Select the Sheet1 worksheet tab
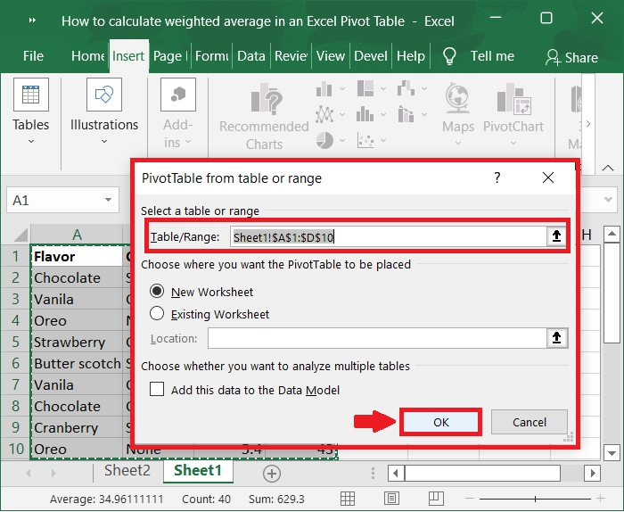The height and width of the screenshot is (512, 624). pyautogui.click(x=198, y=471)
